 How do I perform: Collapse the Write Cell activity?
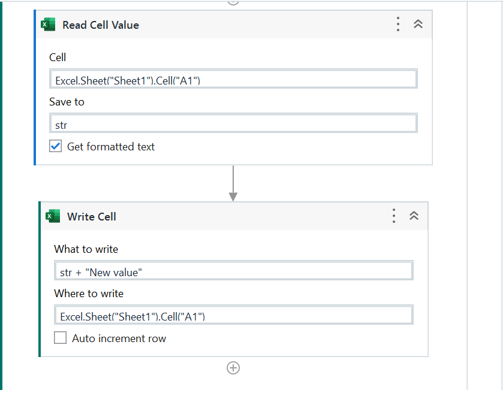(414, 216)
